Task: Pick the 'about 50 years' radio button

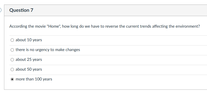Action: pos(12,69)
